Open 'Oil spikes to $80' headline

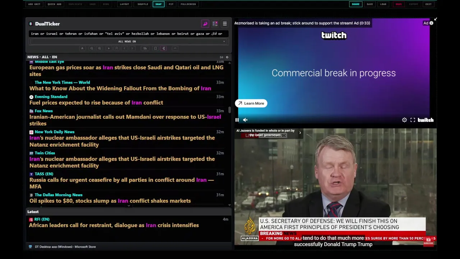coord(110,201)
